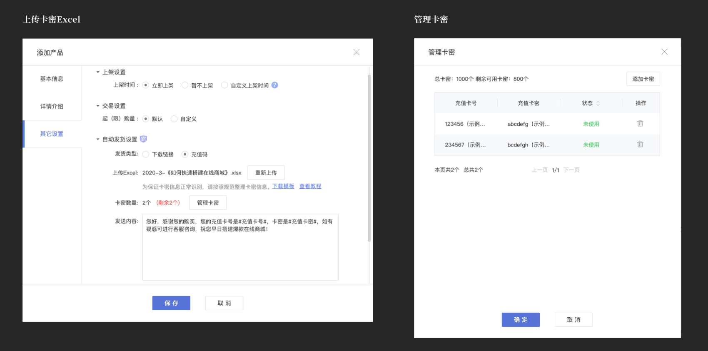Screen dimensions: 708x351
Task: Click the 添加产品 form vertical scrollbar
Action: click(x=369, y=158)
